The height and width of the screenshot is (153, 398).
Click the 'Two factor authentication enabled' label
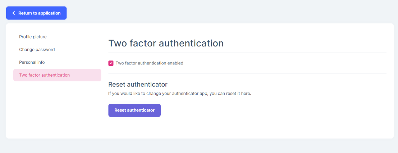pos(149,63)
